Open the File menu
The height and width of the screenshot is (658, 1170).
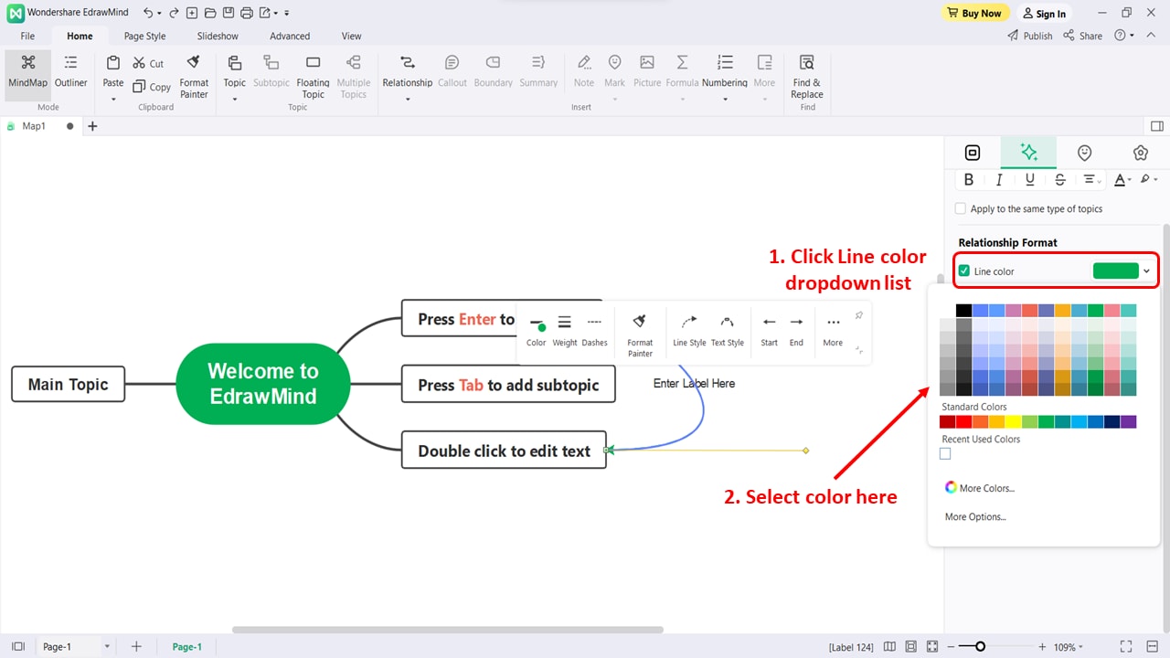click(27, 36)
